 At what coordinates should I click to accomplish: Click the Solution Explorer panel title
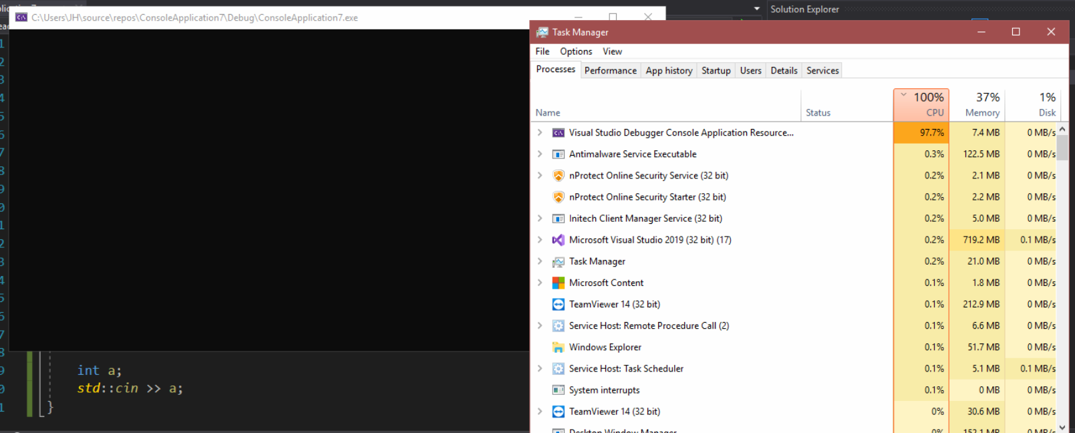pyautogui.click(x=804, y=9)
